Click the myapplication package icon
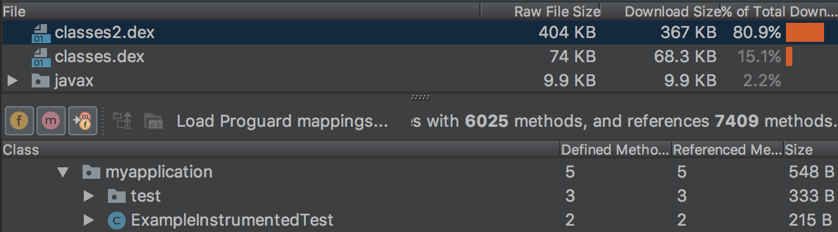This screenshot has height=232, width=838. [x=91, y=172]
